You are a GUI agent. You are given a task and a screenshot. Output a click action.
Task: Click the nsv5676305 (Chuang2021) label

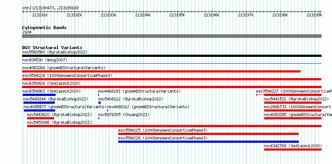[x=124, y=115]
